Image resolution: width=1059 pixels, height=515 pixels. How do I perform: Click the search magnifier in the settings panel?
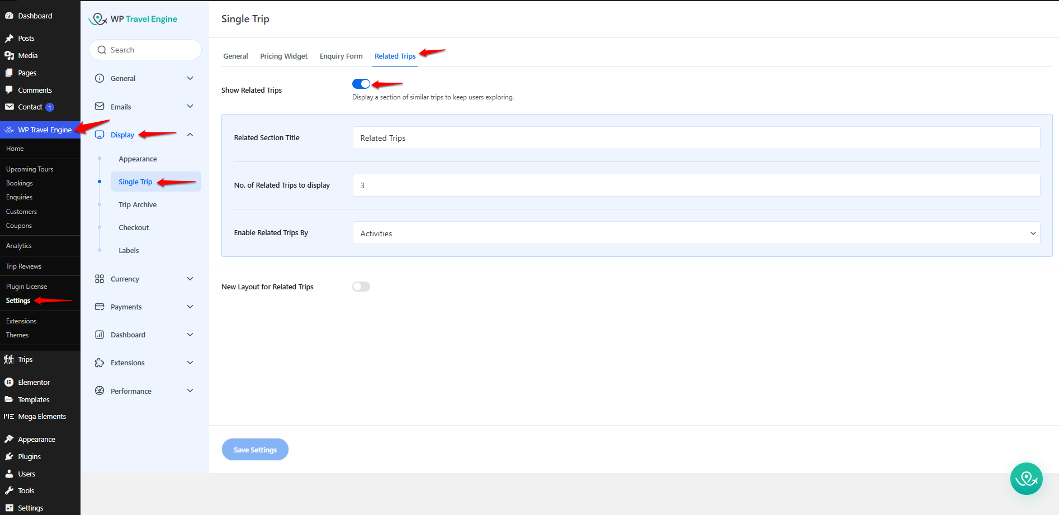coord(101,49)
